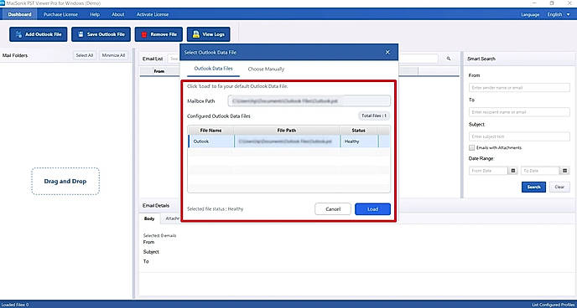The image size is (577, 308).
Task: Maximize the application window
Action: (552, 3)
